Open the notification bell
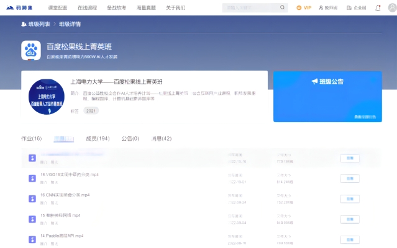Viewport: 397px width, 248px height. point(378,8)
